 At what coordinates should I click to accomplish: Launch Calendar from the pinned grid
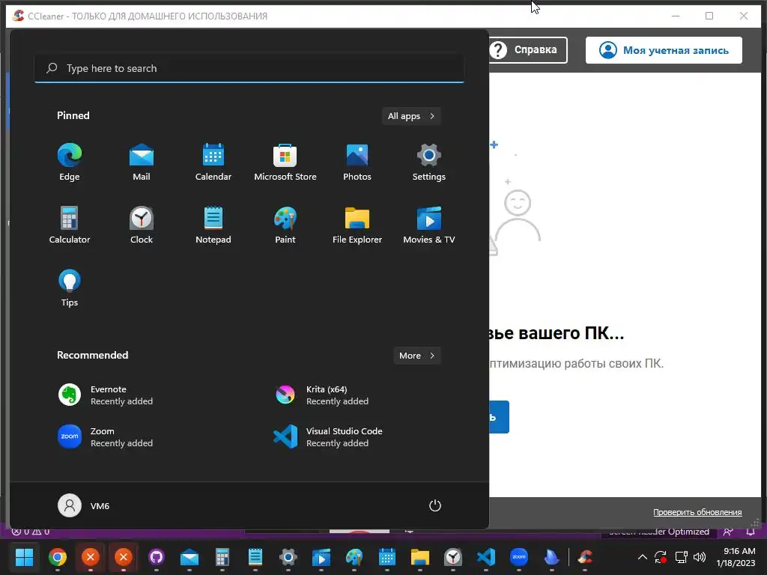[213, 162]
